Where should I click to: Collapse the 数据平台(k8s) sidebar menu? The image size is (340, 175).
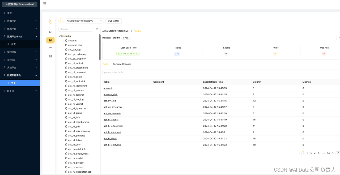(20, 36)
